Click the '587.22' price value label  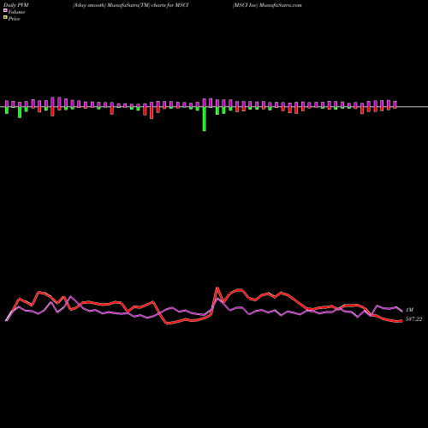[413, 319]
